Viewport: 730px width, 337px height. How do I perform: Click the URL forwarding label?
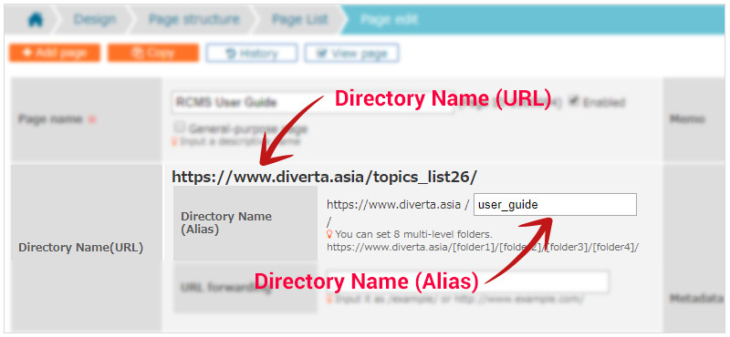[x=225, y=288]
